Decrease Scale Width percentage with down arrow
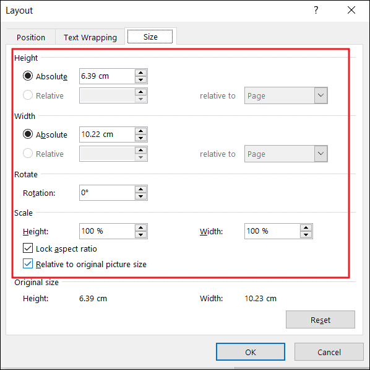 coord(306,234)
